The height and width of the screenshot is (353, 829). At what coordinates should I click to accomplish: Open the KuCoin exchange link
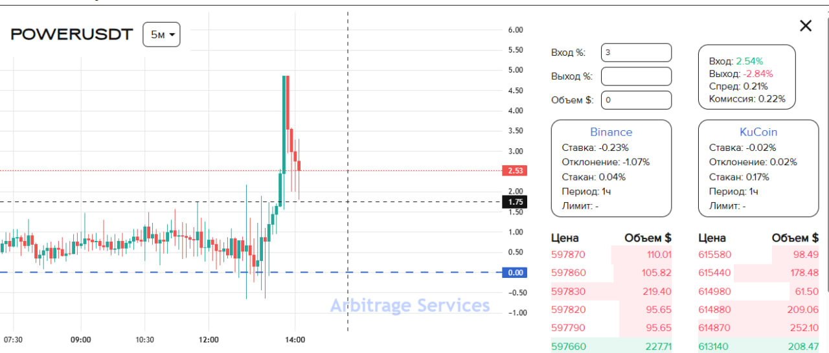tap(758, 132)
